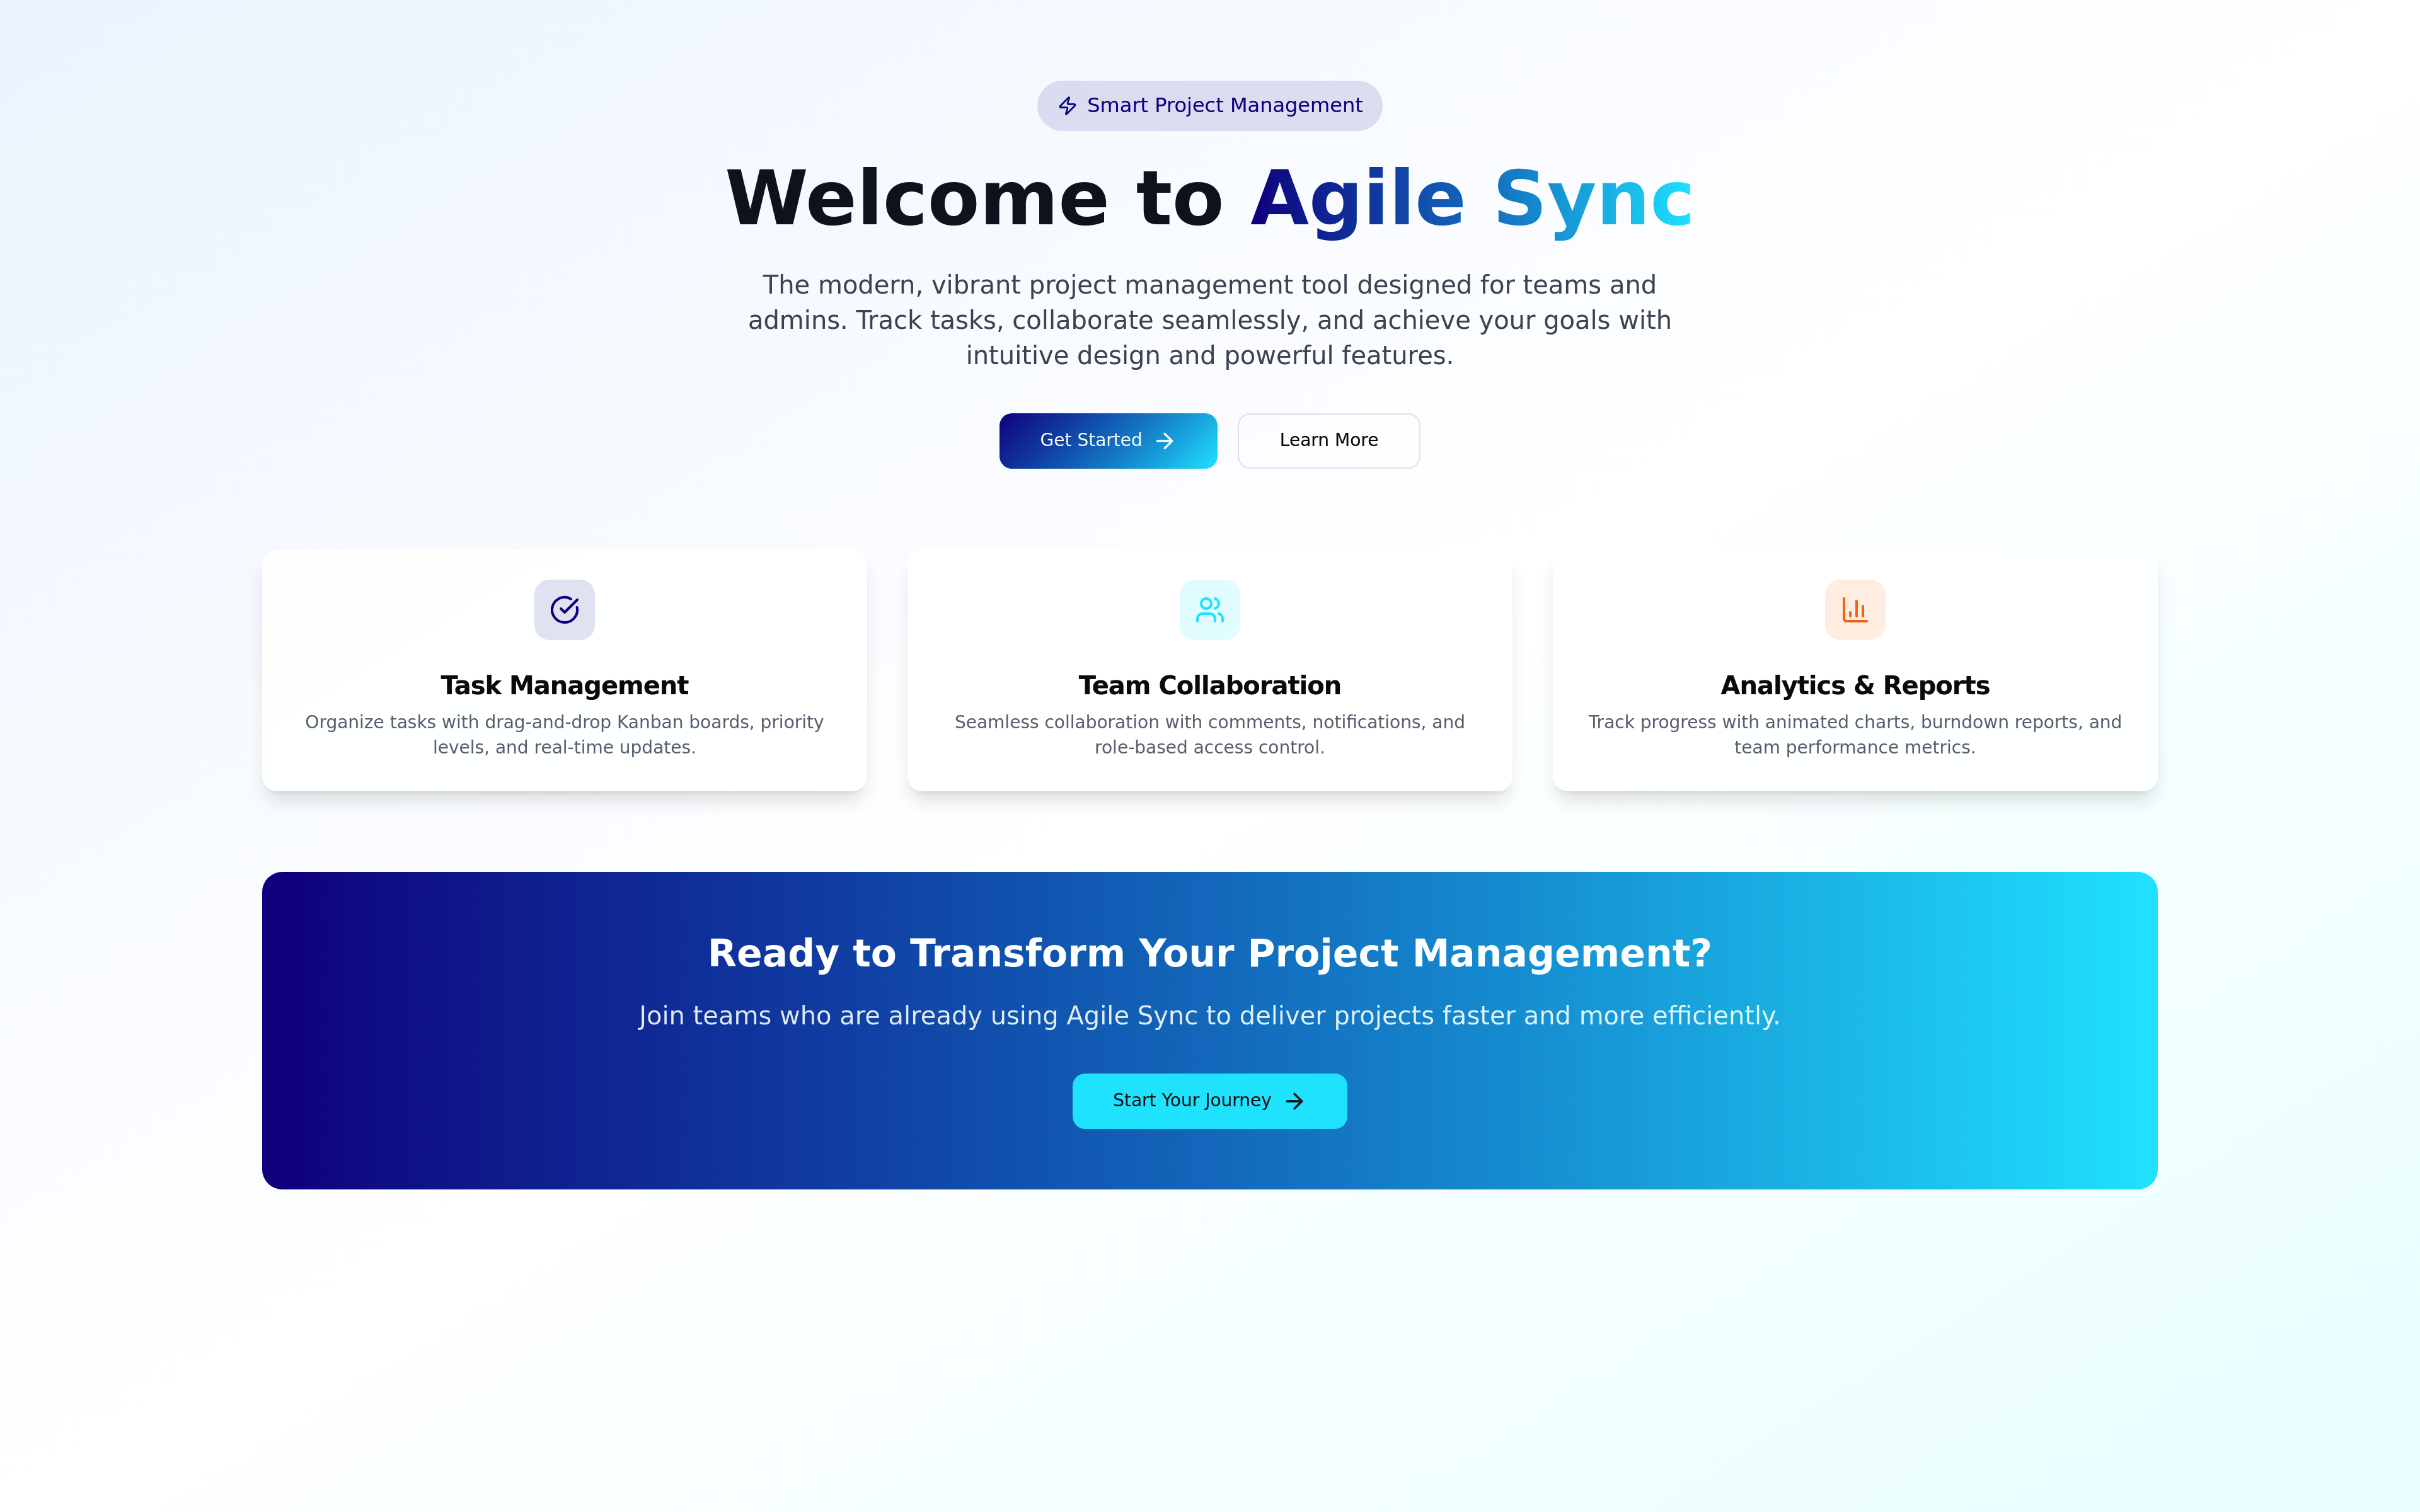2420x1512 pixels.
Task: Click the Analytics & Reports card description
Action: [1854, 735]
